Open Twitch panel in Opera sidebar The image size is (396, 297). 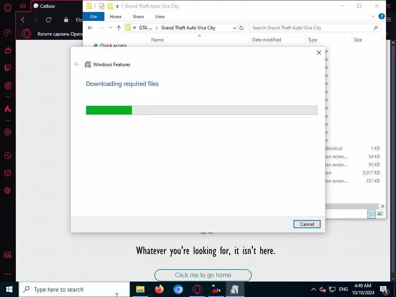pyautogui.click(x=8, y=68)
